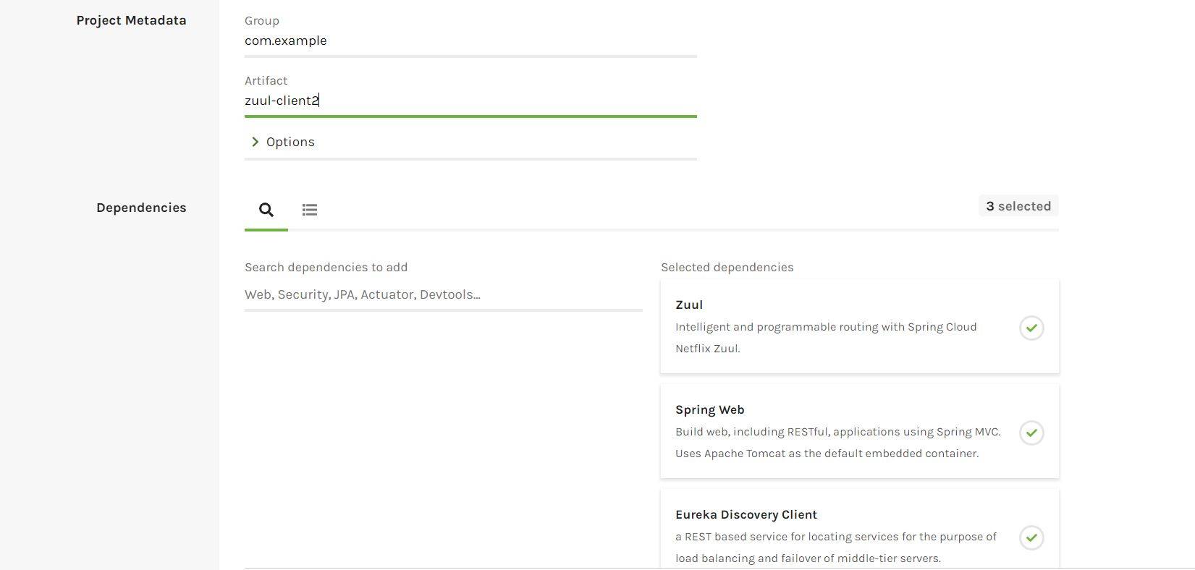Click the Search dependencies to add input
This screenshot has height=570, width=1195.
[443, 294]
